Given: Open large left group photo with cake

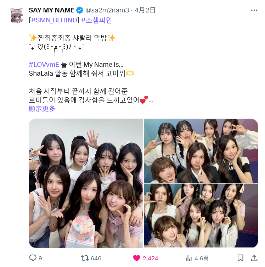Looking at the screenshot, I should point(86,183).
